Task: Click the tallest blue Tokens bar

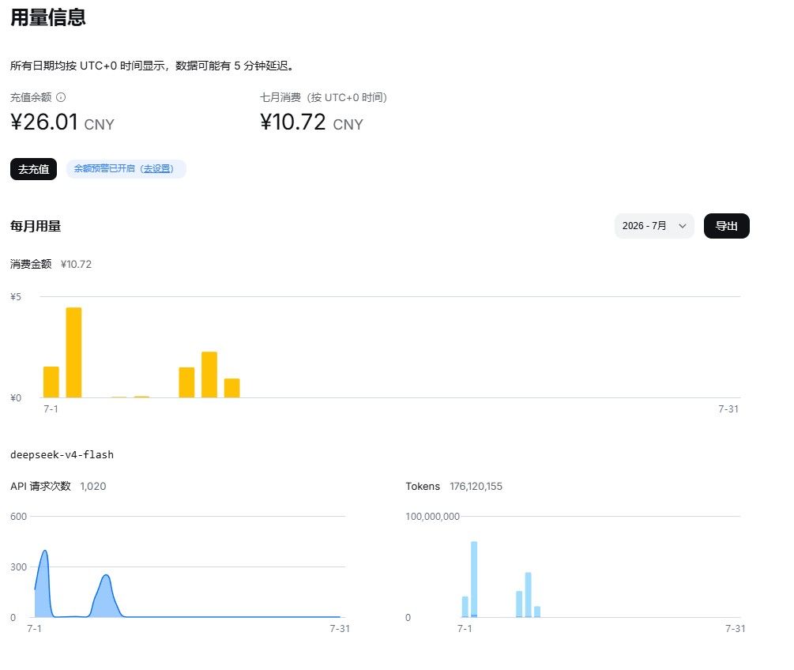Action: [474, 579]
